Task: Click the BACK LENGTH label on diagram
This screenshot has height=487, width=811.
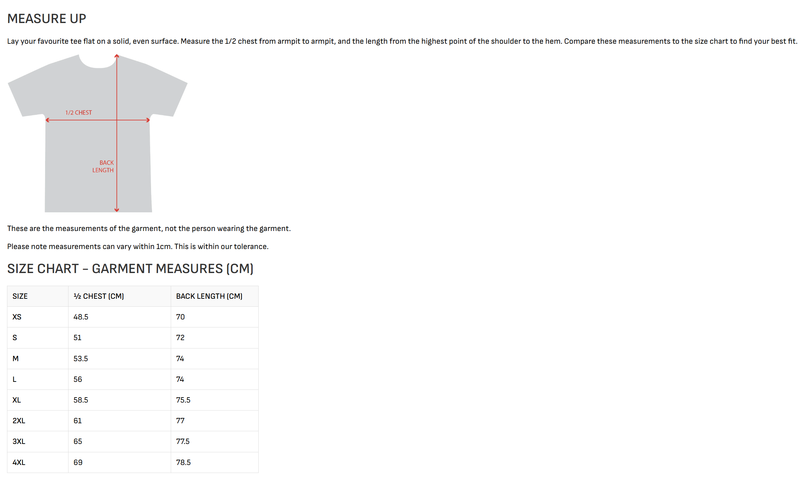Action: tap(103, 166)
